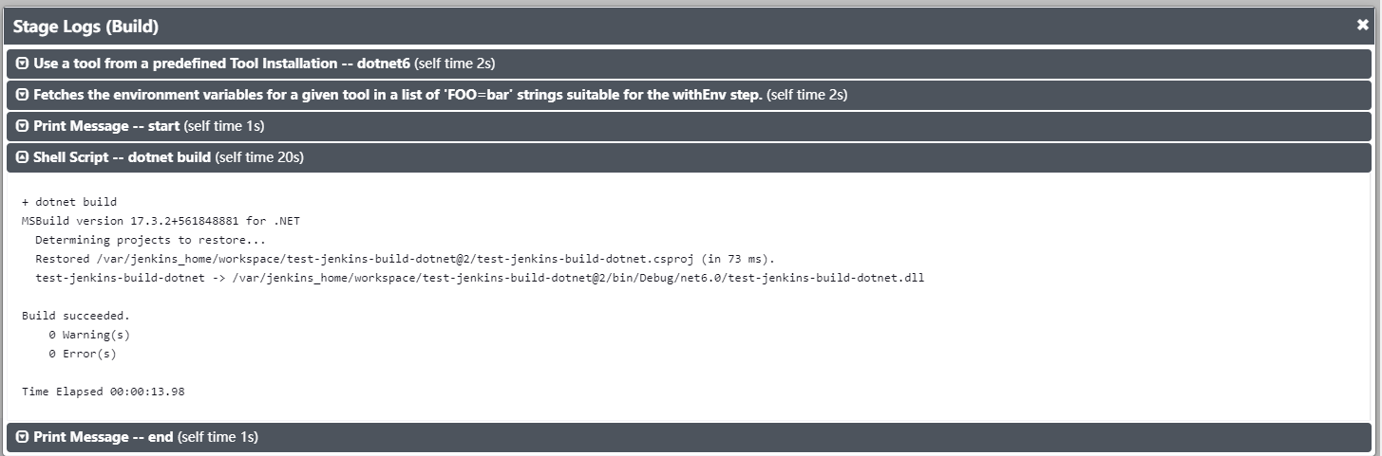Close the Stage Logs (Build) dialog

tap(1362, 26)
